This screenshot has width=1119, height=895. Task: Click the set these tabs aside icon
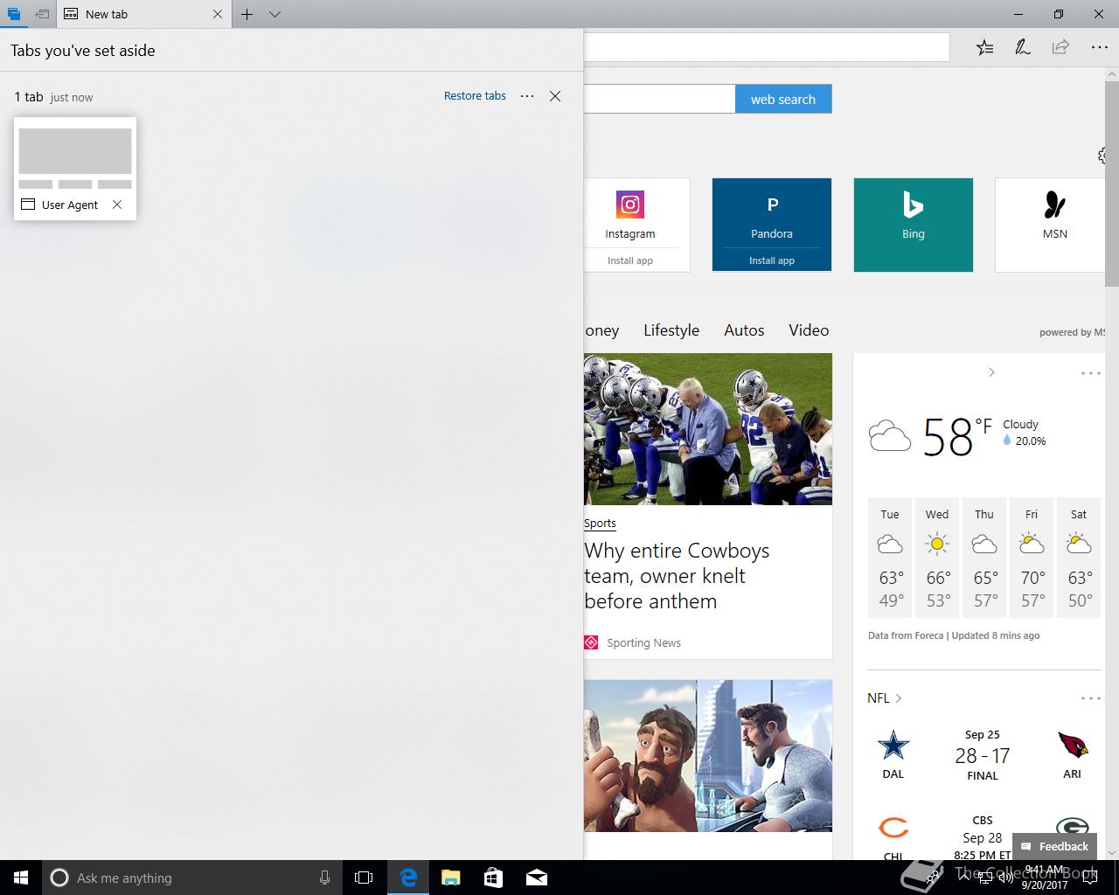pyautogui.click(x=42, y=14)
